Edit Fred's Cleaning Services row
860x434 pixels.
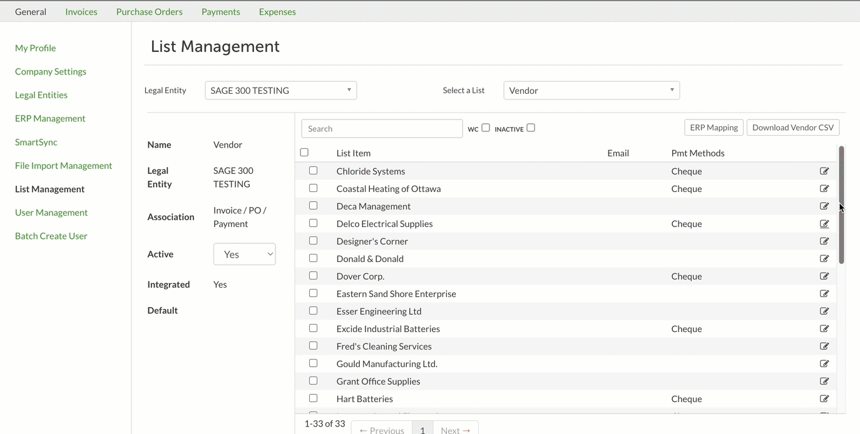coord(824,346)
